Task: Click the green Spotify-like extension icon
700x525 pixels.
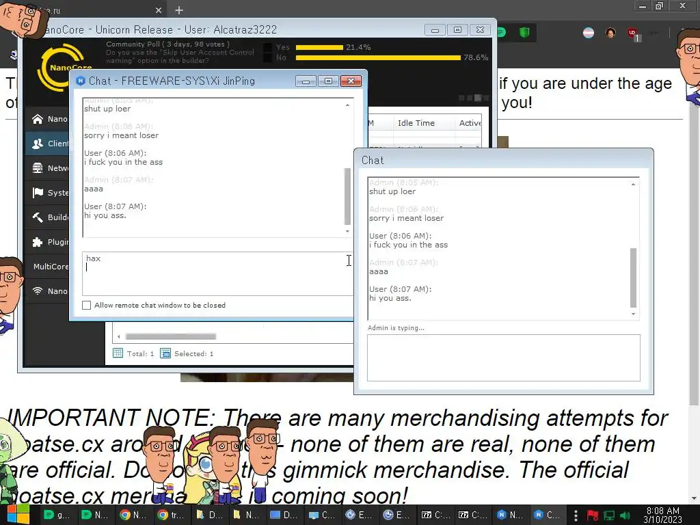Action: point(502,32)
